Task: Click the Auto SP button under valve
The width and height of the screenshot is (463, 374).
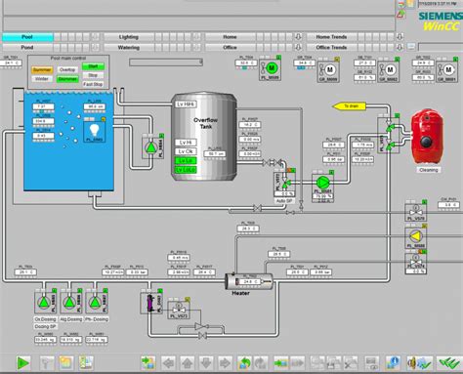Action: tap(284, 201)
